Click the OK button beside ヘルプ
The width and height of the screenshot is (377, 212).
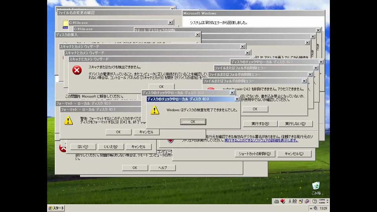coord(135,168)
